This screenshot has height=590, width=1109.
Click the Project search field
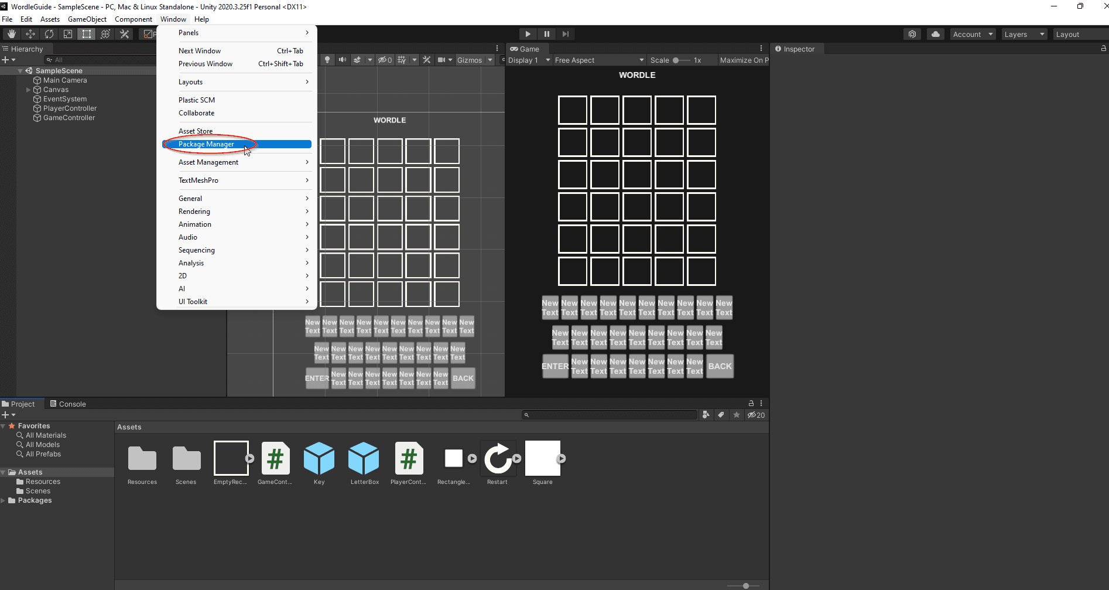point(610,415)
